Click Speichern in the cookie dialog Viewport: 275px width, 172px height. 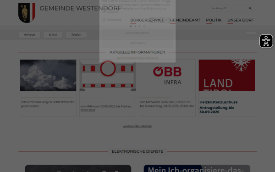point(137,43)
